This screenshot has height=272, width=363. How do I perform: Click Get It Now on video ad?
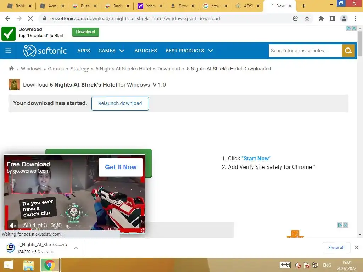click(121, 167)
